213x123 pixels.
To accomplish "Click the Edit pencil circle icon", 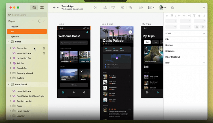I will [x=141, y=8].
